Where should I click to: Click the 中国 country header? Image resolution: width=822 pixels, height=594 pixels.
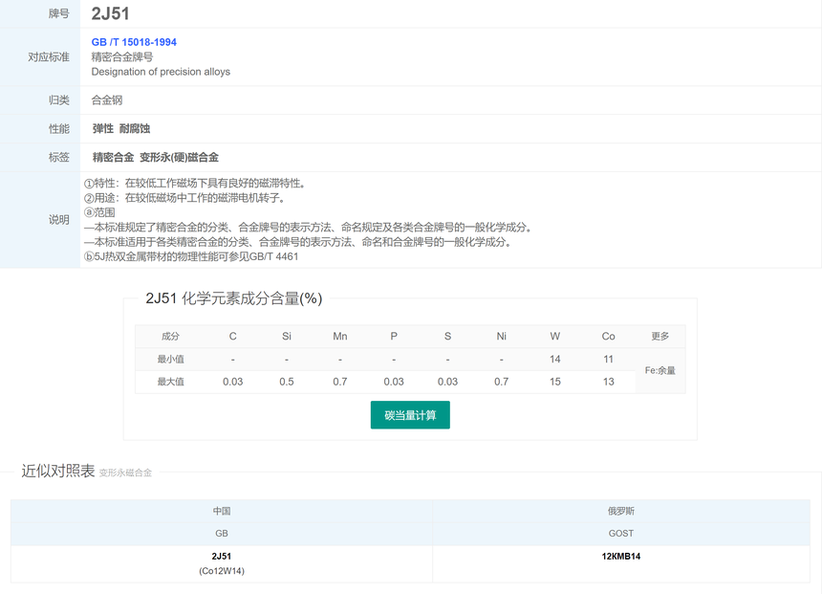click(221, 511)
